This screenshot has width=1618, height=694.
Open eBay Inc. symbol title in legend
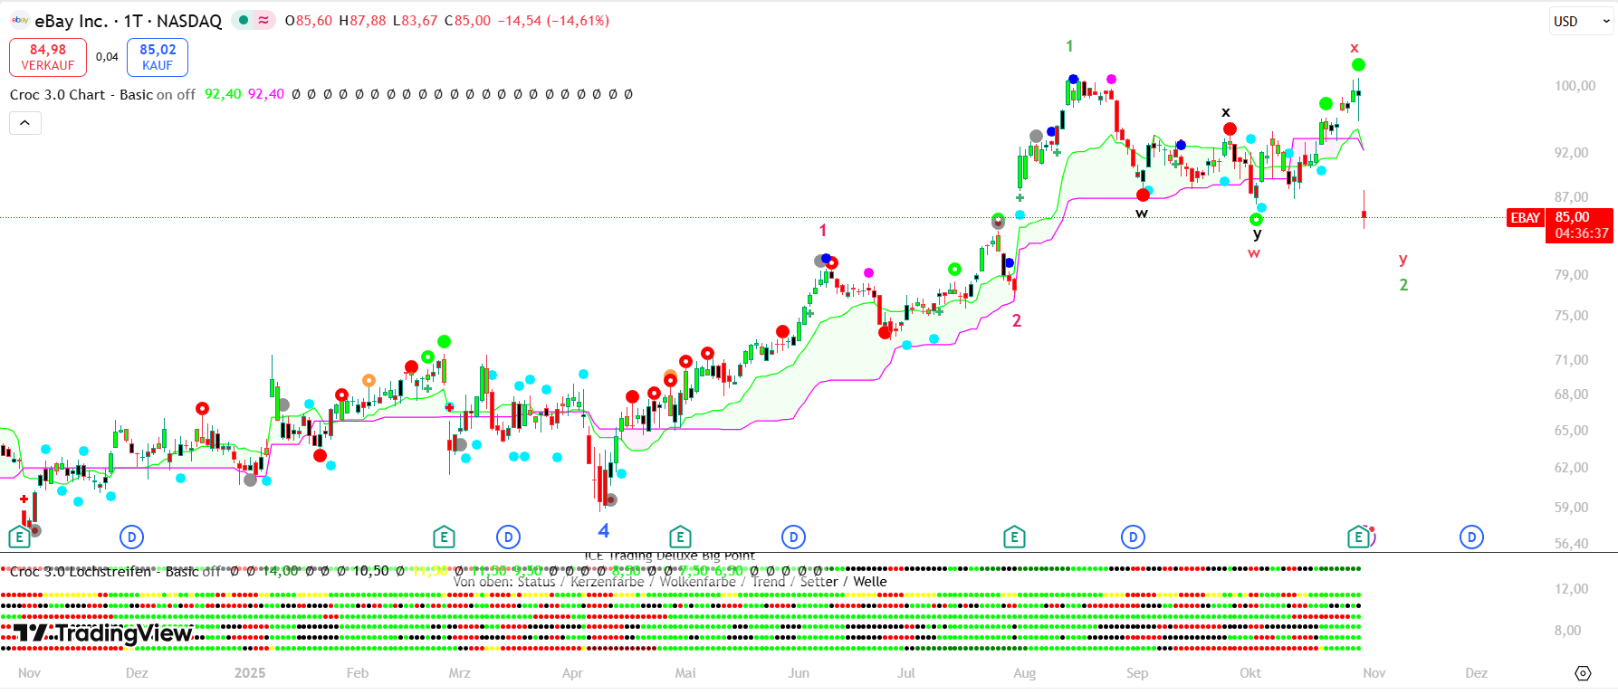(128, 21)
